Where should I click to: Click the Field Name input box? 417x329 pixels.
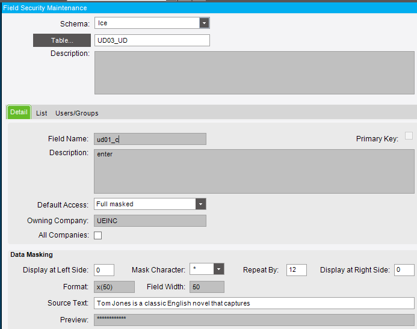coord(150,139)
